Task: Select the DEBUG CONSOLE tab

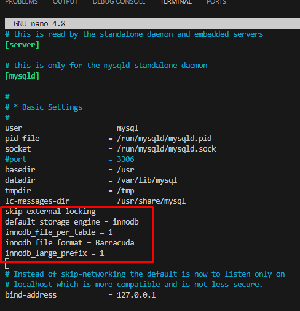Action: click(x=119, y=2)
